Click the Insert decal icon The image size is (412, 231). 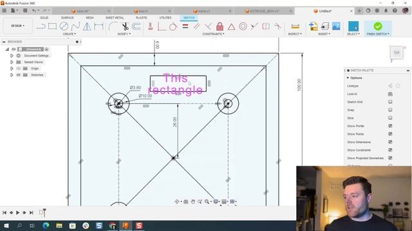(324, 26)
